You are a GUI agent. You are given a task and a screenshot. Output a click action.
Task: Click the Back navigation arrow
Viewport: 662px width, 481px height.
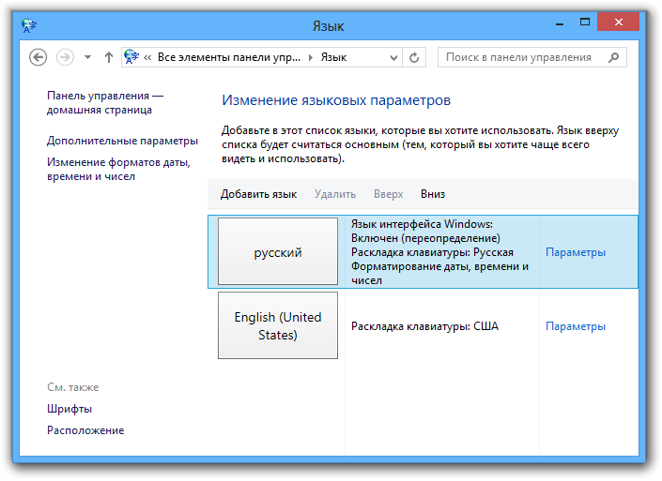[x=38, y=57]
